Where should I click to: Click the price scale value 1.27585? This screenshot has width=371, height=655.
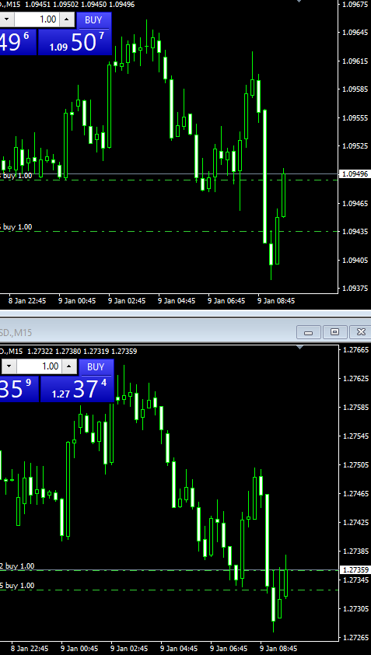click(x=355, y=408)
